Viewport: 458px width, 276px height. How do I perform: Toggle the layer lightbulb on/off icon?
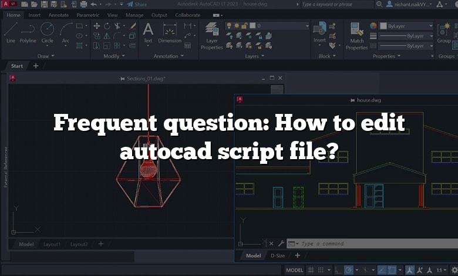point(229,26)
